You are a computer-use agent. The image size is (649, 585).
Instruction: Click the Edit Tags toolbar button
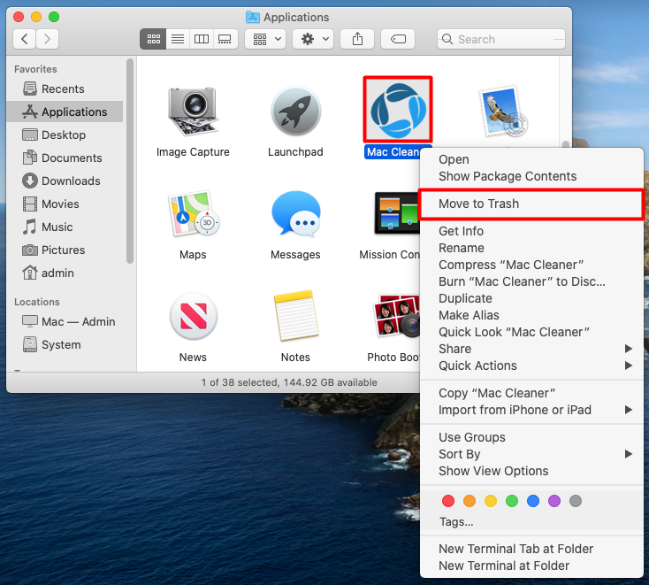click(398, 39)
